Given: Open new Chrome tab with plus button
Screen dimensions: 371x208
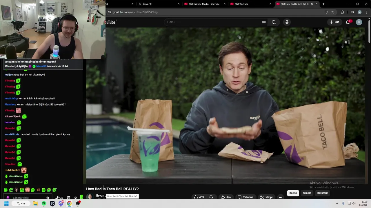Looking at the screenshot, I should click(x=323, y=4).
